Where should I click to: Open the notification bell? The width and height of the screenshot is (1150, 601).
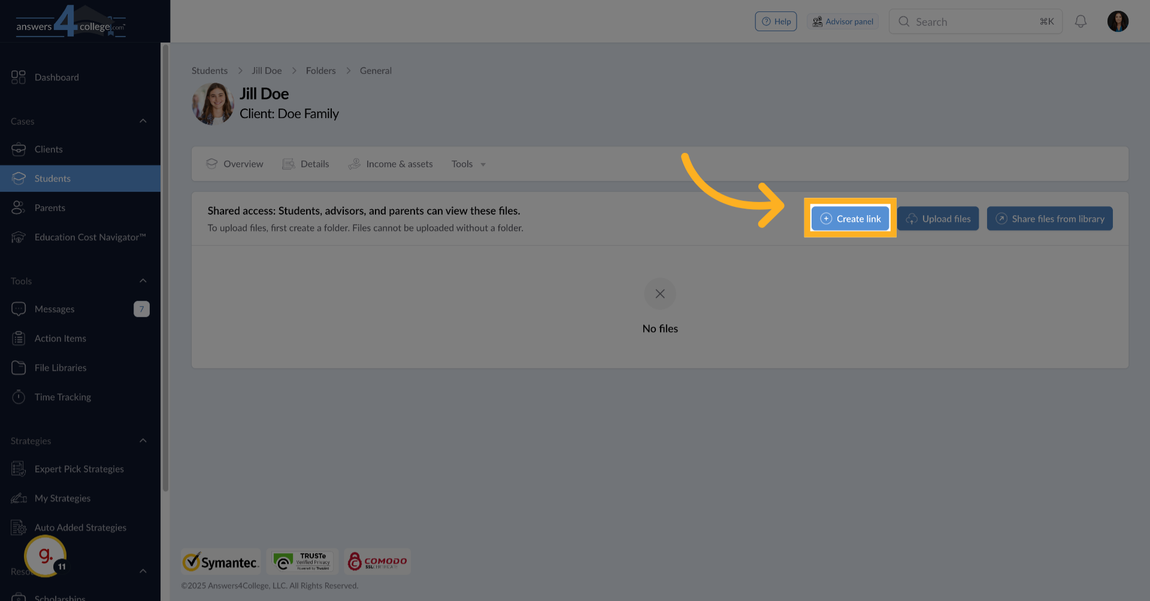[x=1081, y=21]
